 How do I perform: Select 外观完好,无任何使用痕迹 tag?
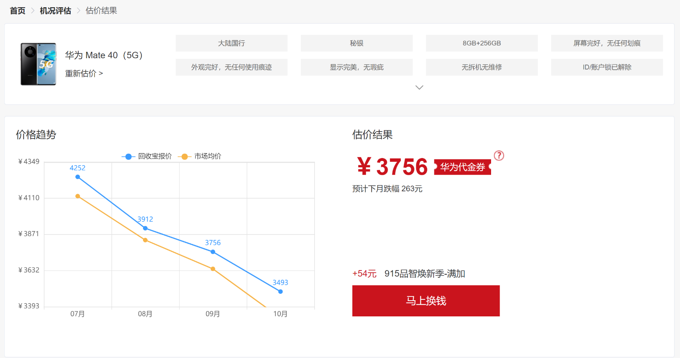click(231, 67)
